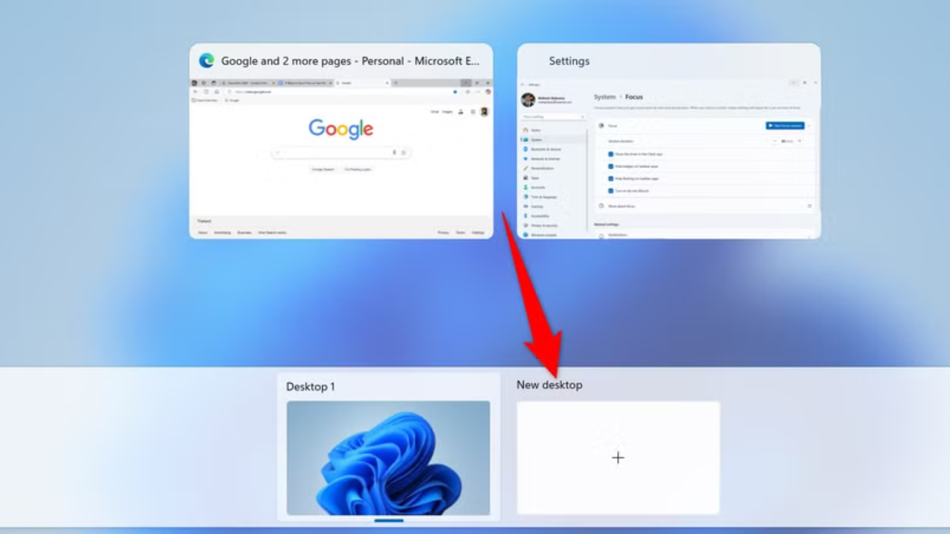
Task: Open Bluetooth & devices in Settings preview sidebar
Action: click(x=553, y=149)
